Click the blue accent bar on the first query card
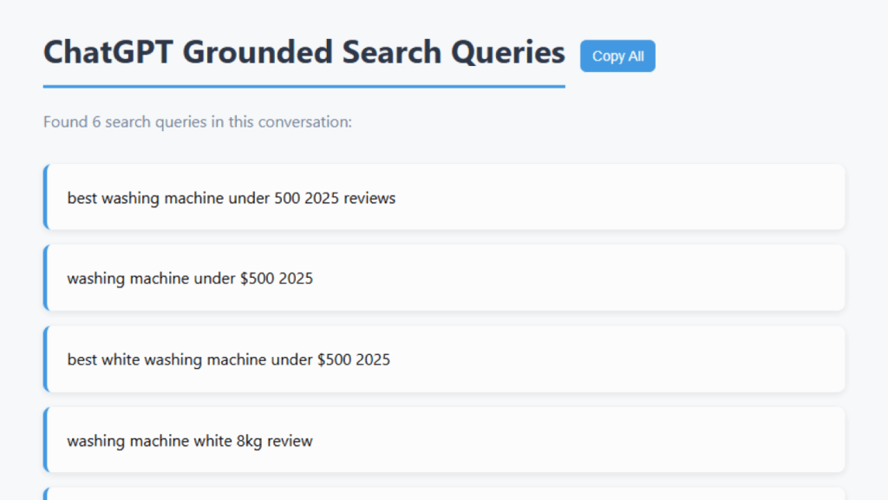 46,197
